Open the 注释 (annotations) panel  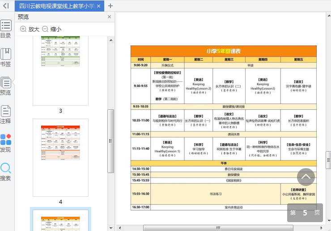click(x=6, y=115)
